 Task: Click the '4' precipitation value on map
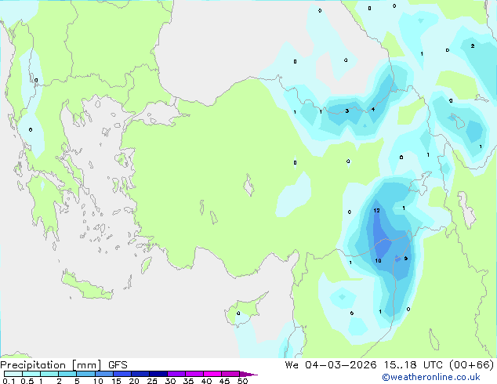click(x=373, y=109)
